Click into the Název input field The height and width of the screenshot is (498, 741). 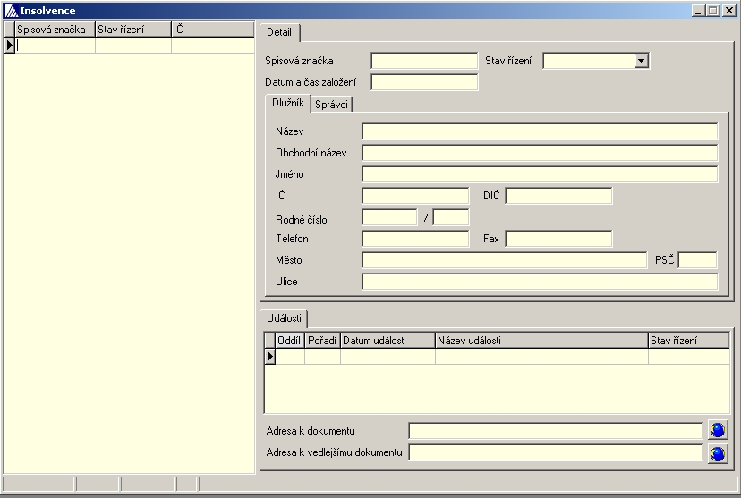point(540,131)
